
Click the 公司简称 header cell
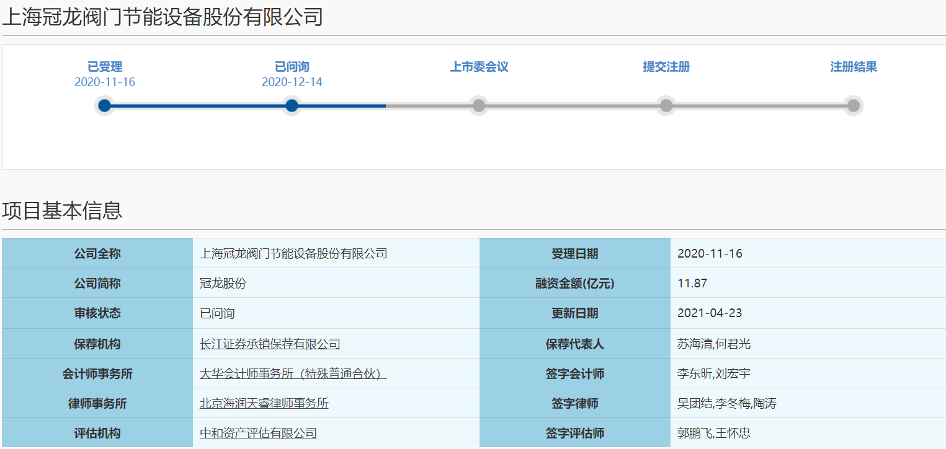coord(97,283)
